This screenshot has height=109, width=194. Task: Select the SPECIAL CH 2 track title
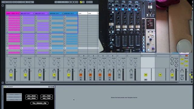[x=69, y=13]
